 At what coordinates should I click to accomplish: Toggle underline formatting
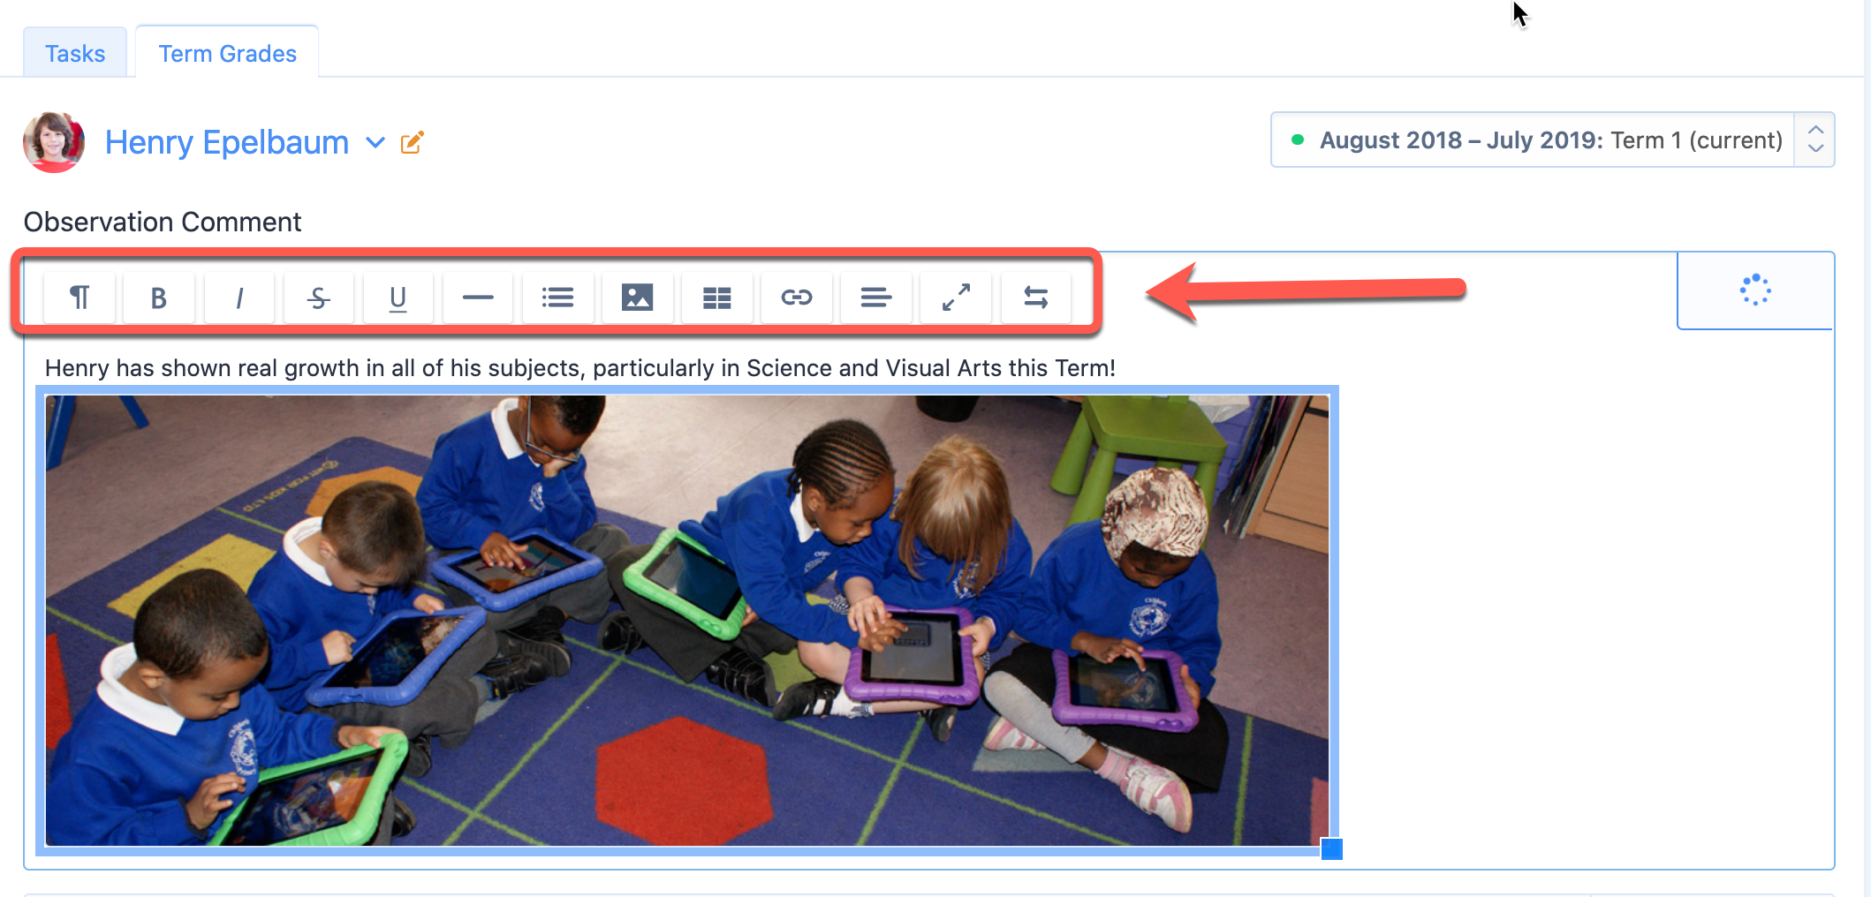(398, 298)
